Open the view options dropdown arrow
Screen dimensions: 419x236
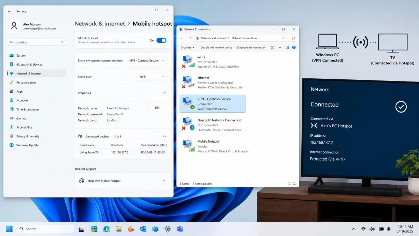(280, 48)
